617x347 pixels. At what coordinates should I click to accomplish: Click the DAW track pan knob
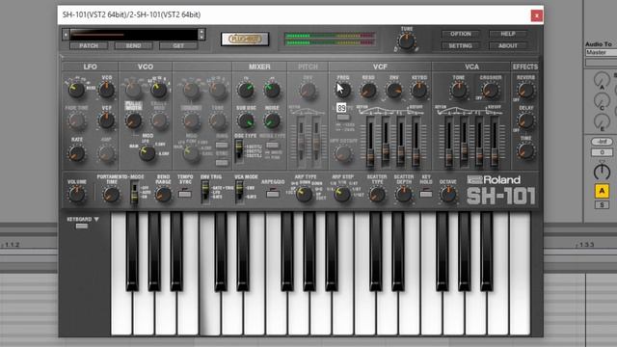coord(602,172)
